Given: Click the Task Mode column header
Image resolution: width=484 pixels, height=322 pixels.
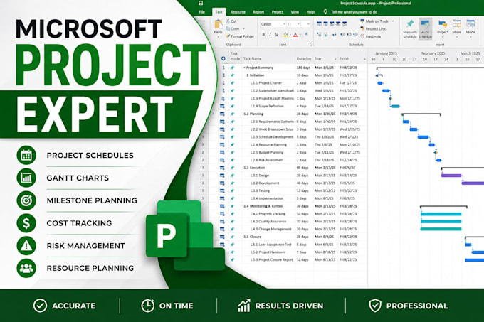Looking at the screenshot, I should coord(235,55).
